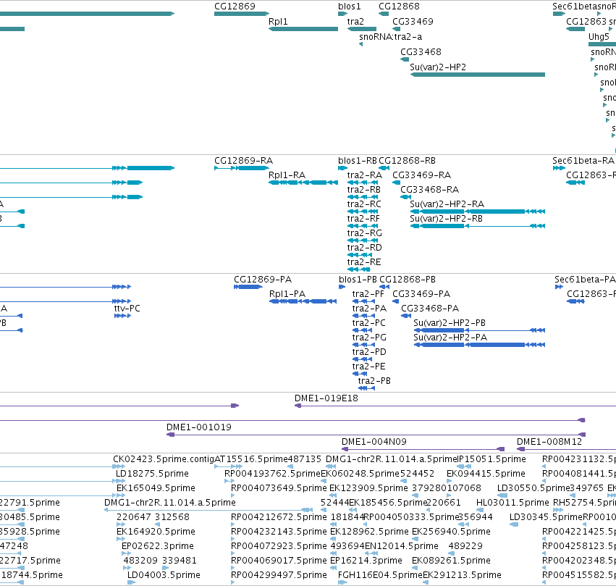Screen dimensions: 616x586
Task: Click the Su(var)2-HP2-RA transcript label
Action: click(x=447, y=204)
